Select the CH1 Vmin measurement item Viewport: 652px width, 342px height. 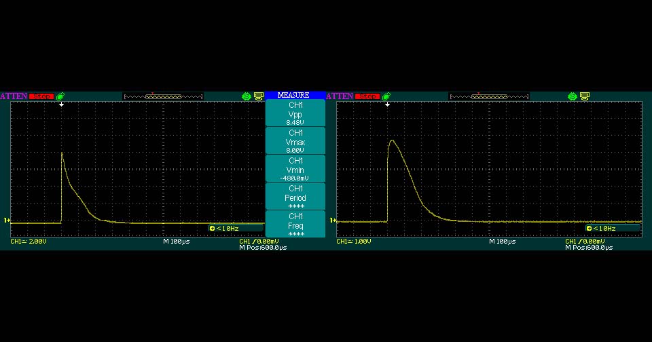(295, 169)
